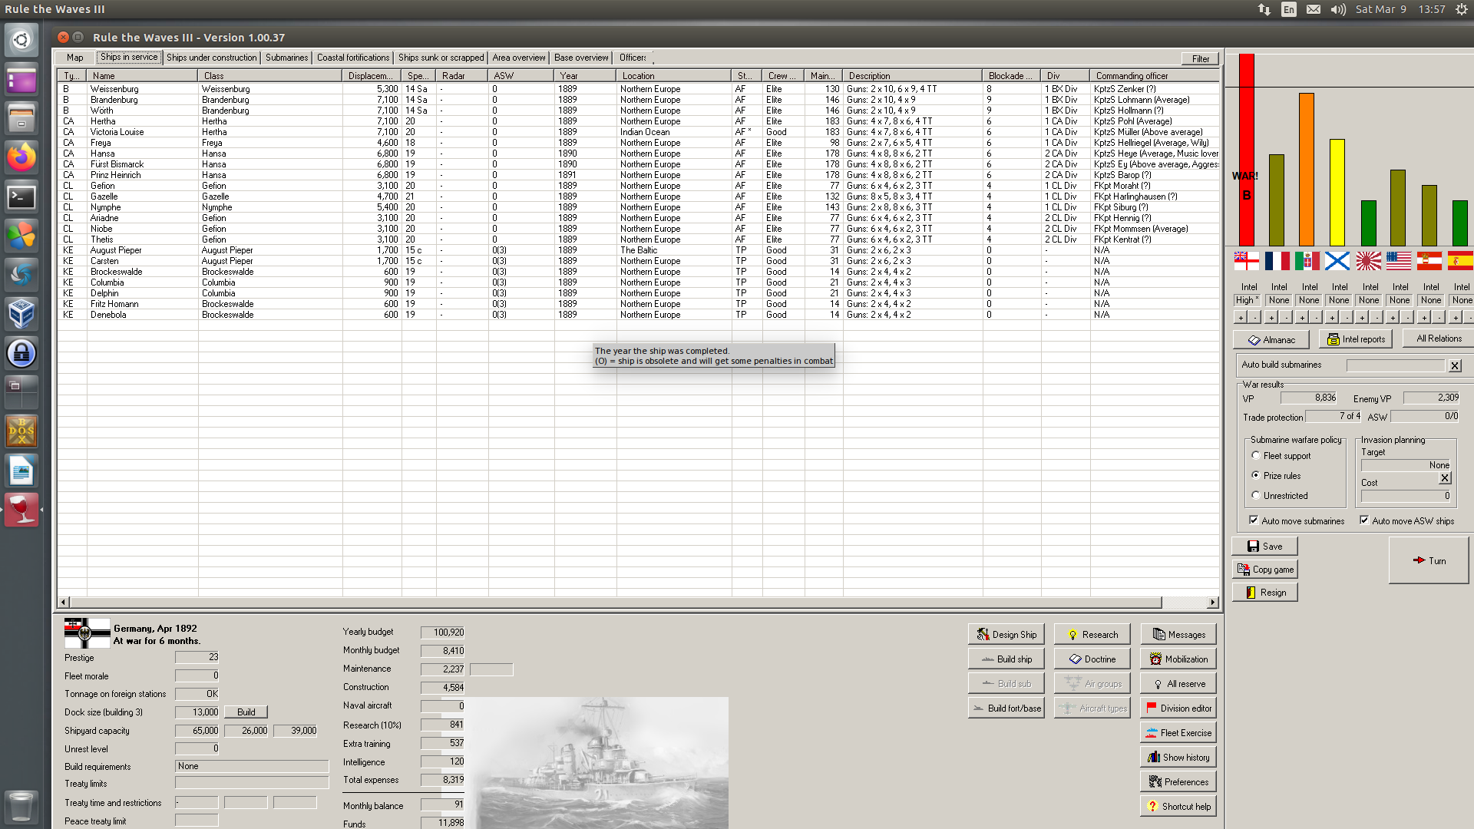Open the Base overview tab

pos(581,58)
